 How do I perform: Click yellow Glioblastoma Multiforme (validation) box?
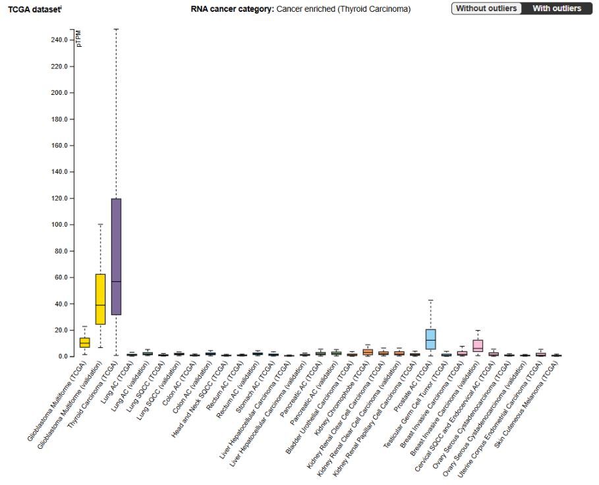tap(100, 299)
